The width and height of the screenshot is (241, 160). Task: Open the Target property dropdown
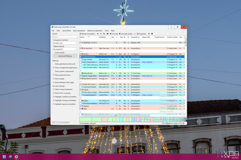65,49
